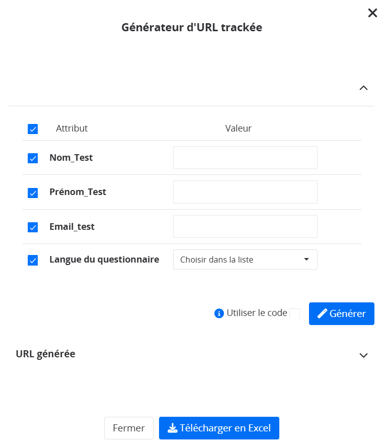
Task: Enable the Utiliser le code checkbox
Action: pos(295,313)
